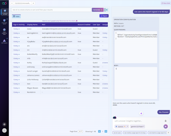171x136 pixels.
Task: Go to next results page
Action: [106, 131]
